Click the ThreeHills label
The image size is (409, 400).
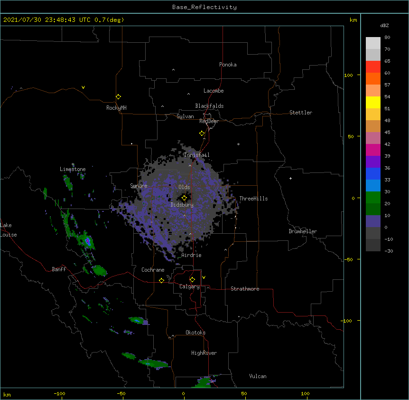pos(253,199)
